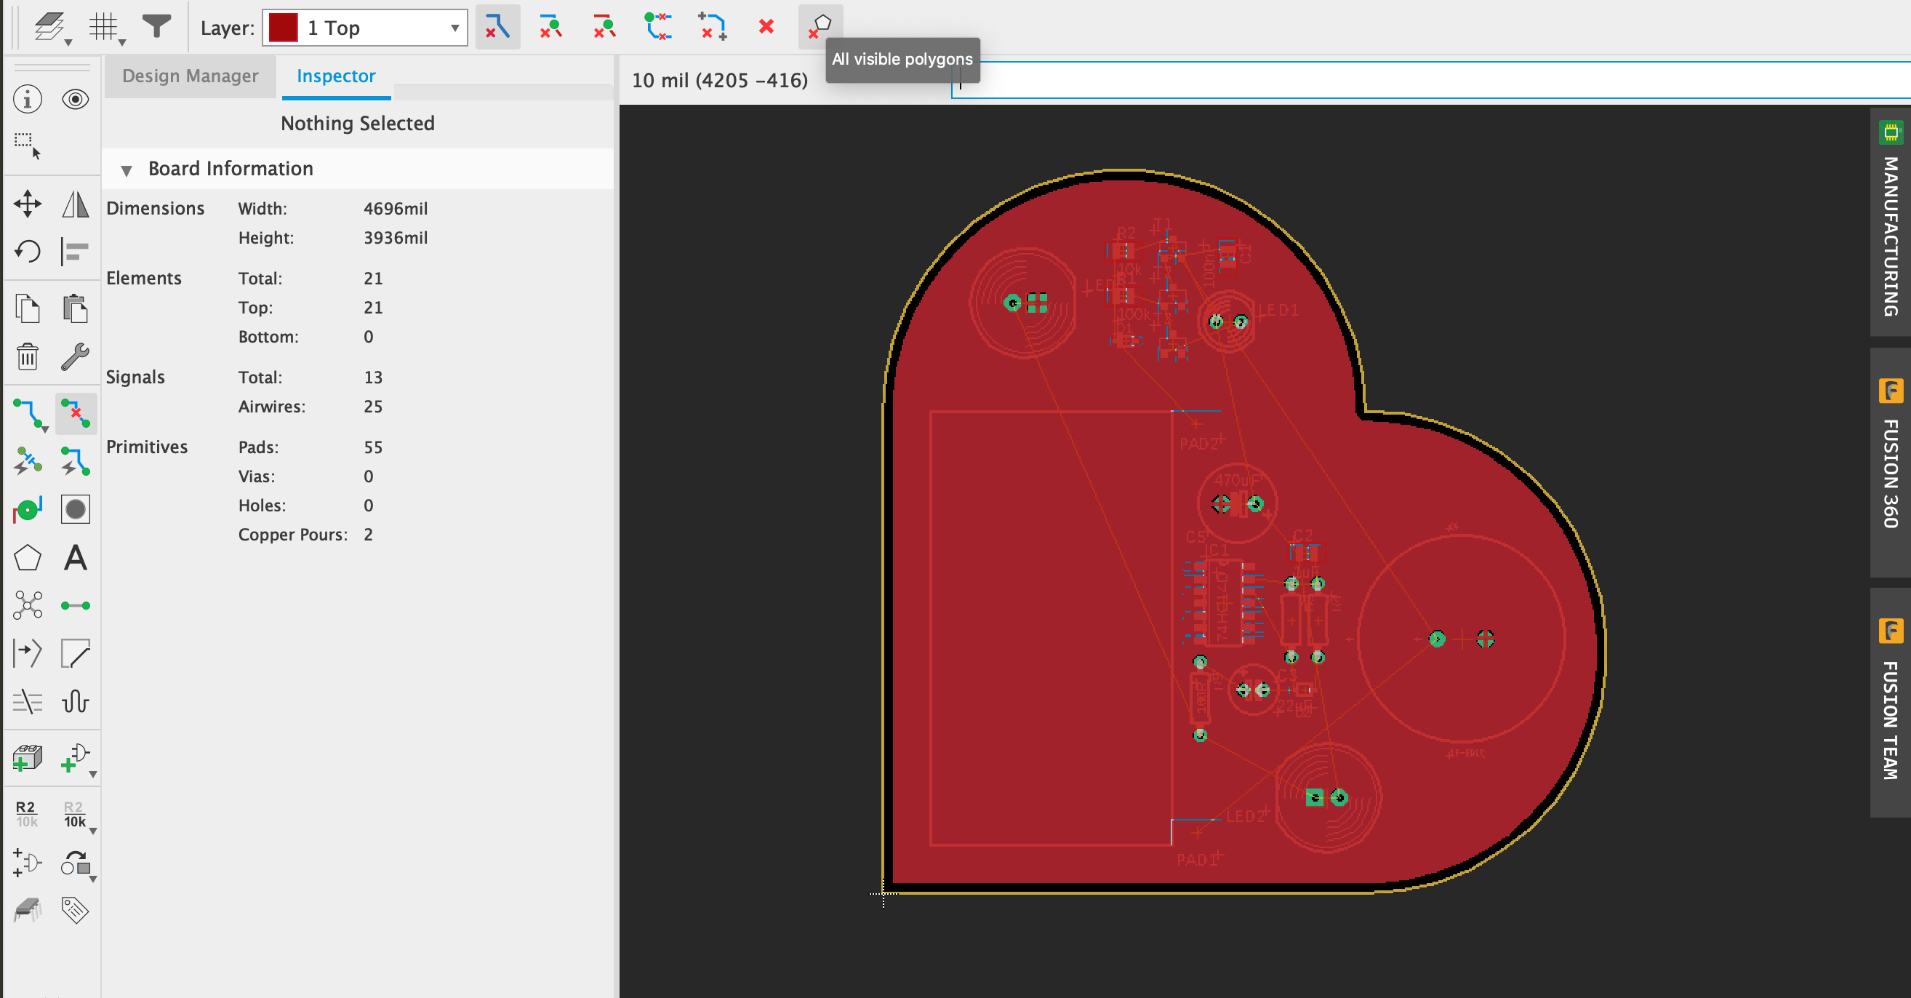Switch to the Inspector tab

(335, 76)
